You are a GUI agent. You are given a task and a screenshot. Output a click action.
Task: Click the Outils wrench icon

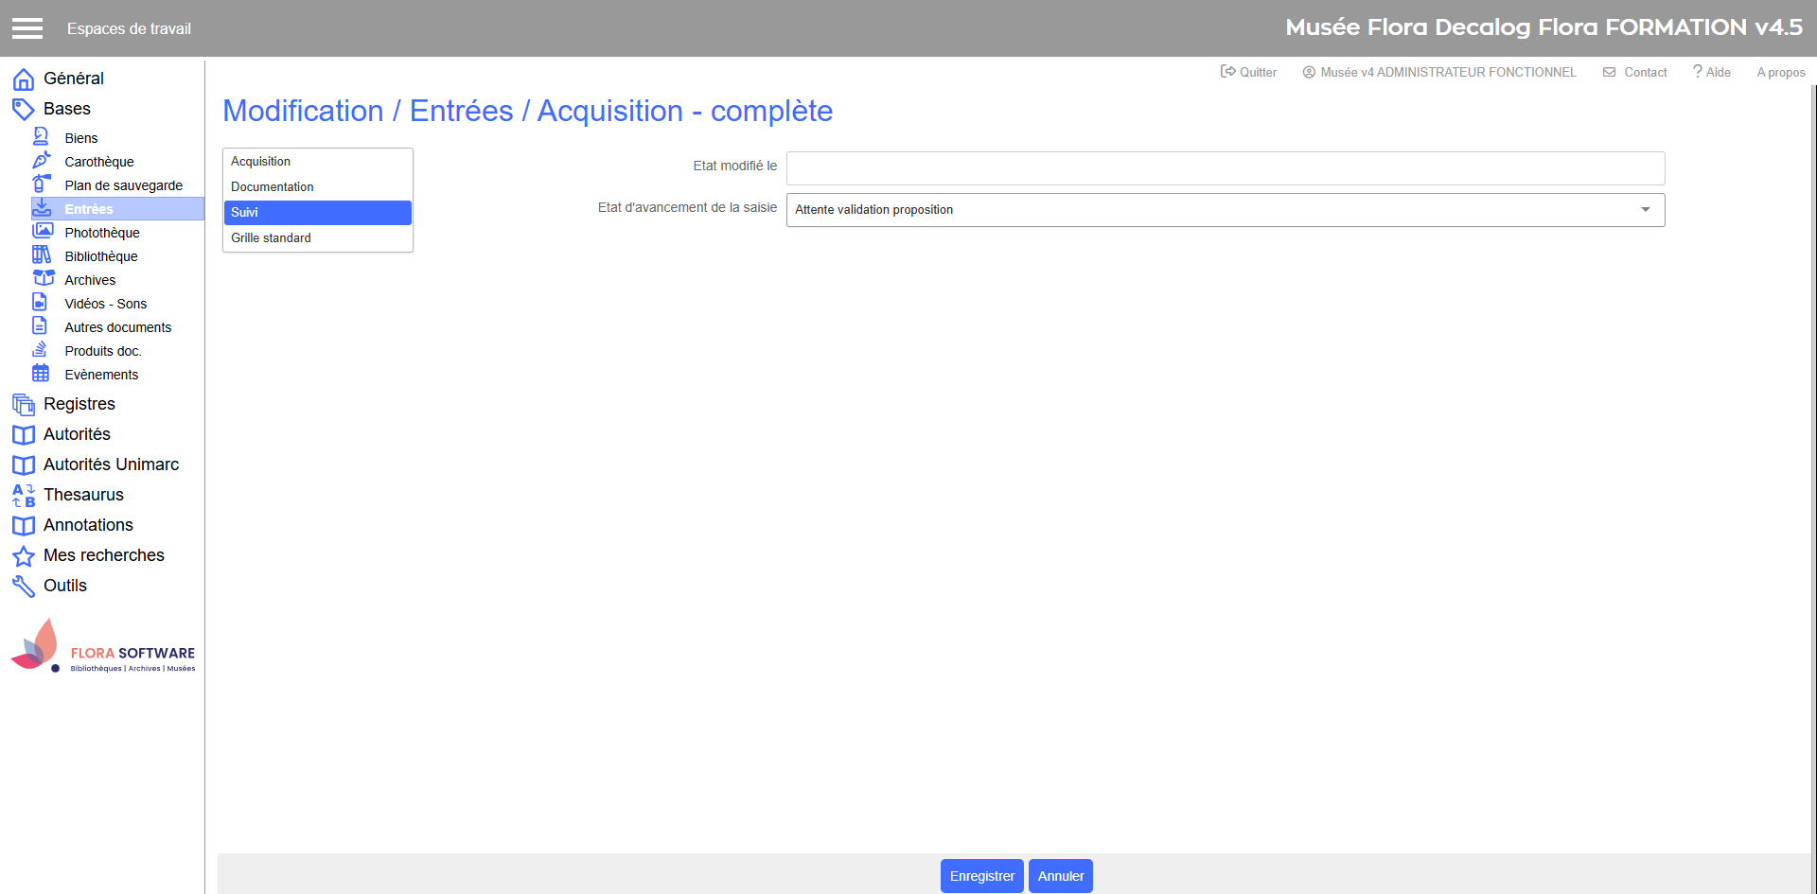[x=24, y=587]
